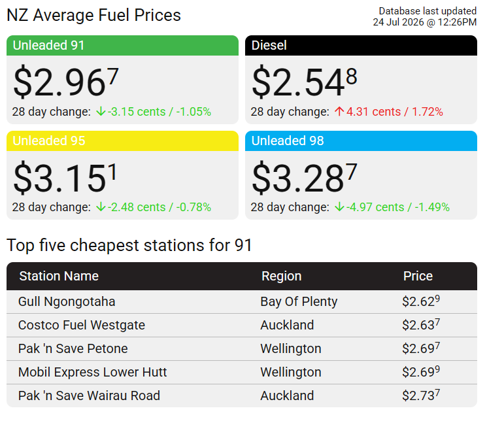Select the black Diesel header bar
The image size is (487, 421).
[x=361, y=45]
